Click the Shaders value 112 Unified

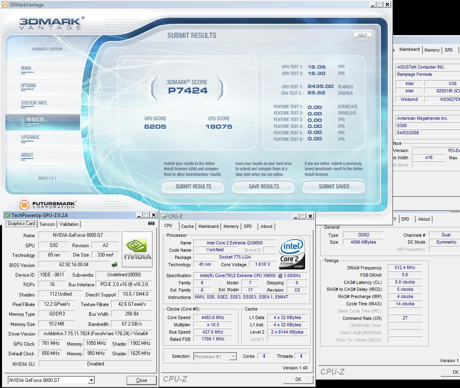pyautogui.click(x=61, y=294)
